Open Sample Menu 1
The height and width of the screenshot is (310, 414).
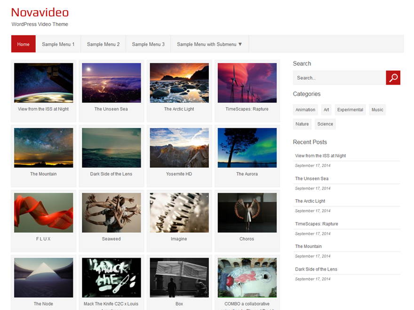pyautogui.click(x=58, y=44)
